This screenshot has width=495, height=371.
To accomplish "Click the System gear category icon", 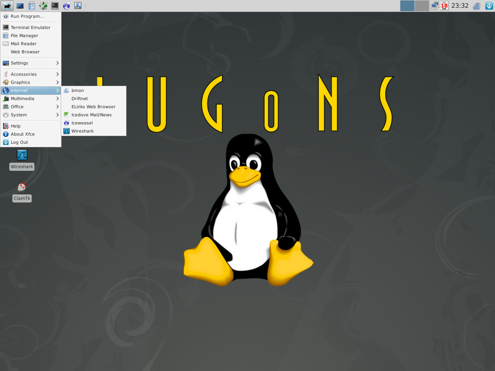I will click(x=6, y=115).
